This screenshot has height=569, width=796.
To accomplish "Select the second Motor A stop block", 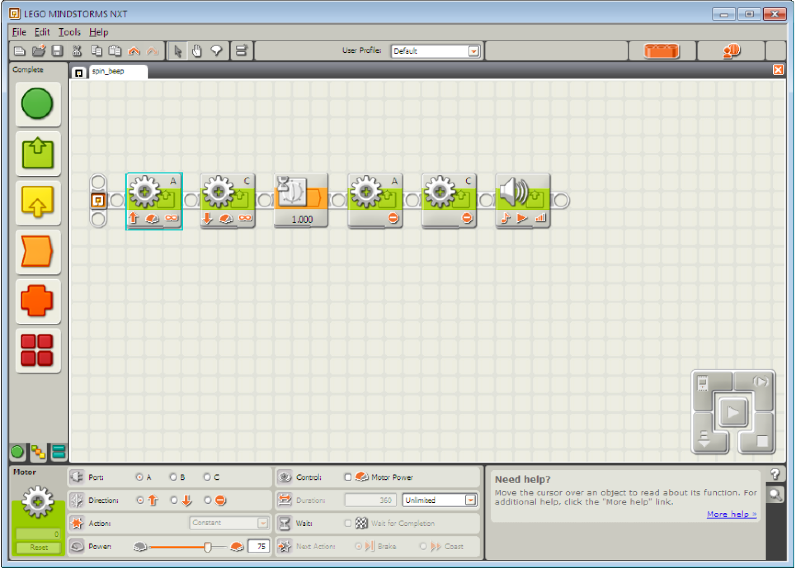I will (x=375, y=201).
